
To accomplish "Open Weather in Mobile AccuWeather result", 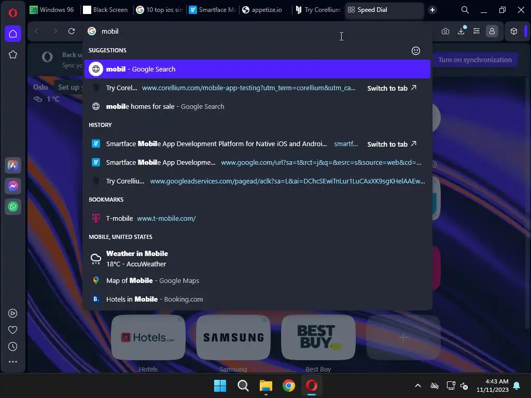I will pyautogui.click(x=257, y=259).
